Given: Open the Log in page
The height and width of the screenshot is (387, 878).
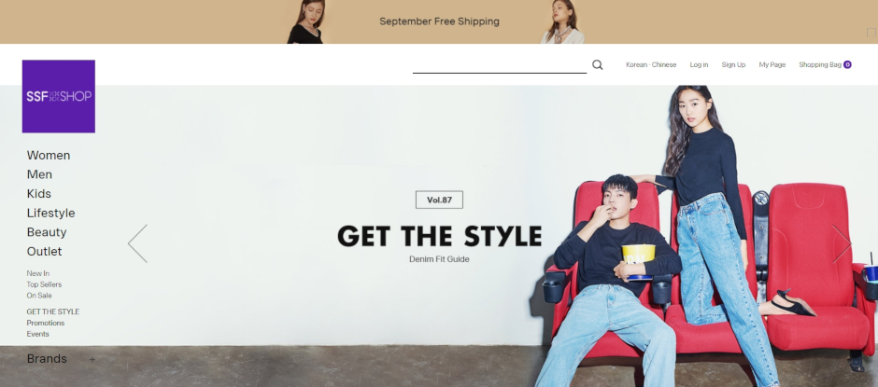Looking at the screenshot, I should 699,65.
